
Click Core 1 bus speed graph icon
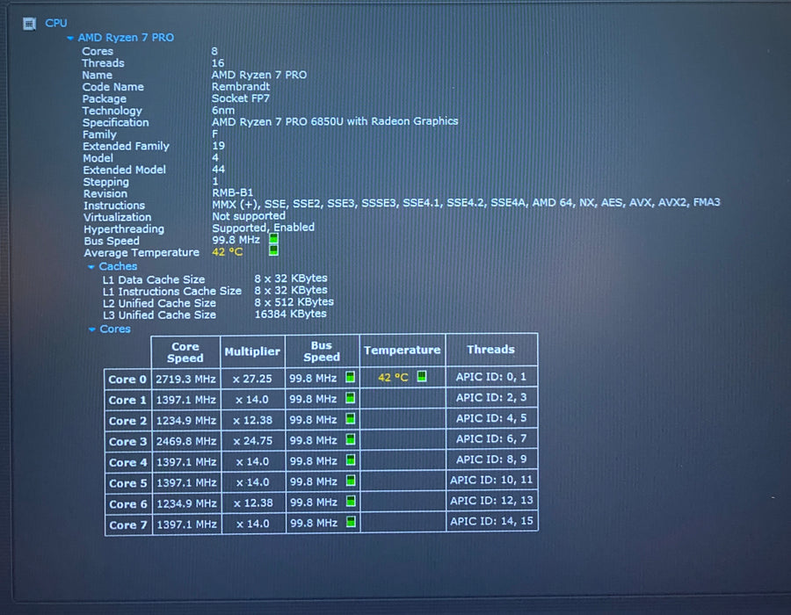350,398
